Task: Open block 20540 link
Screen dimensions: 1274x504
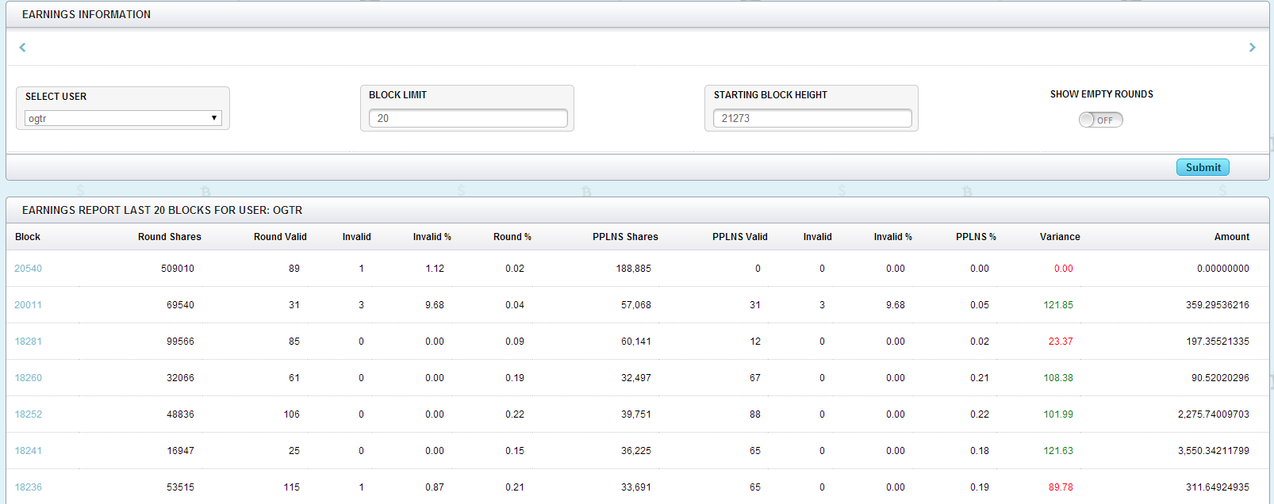Action: click(28, 269)
